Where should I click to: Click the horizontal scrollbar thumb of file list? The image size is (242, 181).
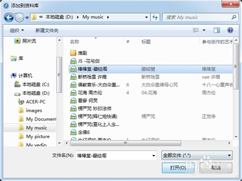pos(125,143)
